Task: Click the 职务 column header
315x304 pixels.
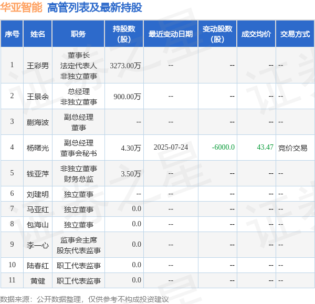Action: (x=78, y=34)
